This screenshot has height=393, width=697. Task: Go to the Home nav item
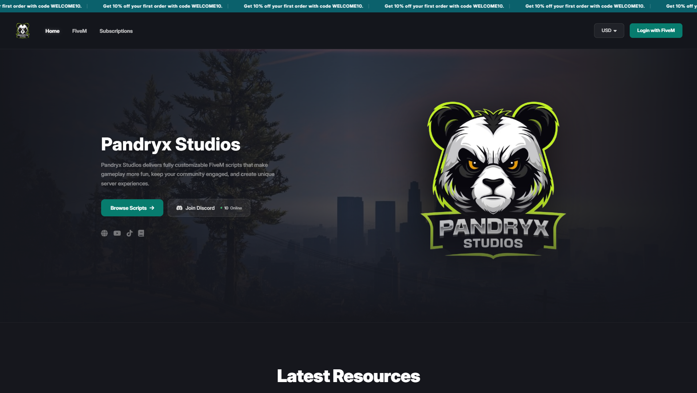[52, 31]
